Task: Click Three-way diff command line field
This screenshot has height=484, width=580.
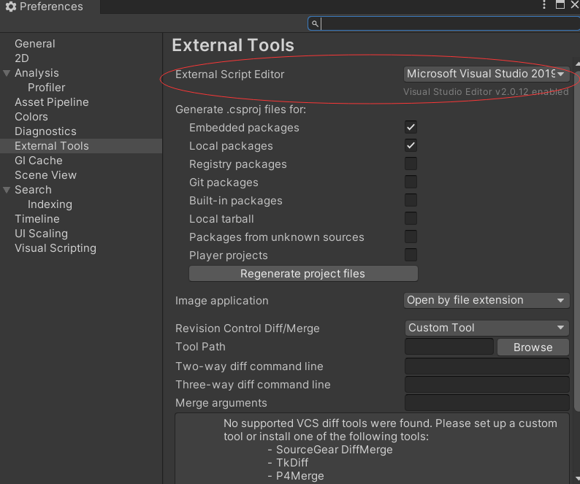Action: click(486, 385)
